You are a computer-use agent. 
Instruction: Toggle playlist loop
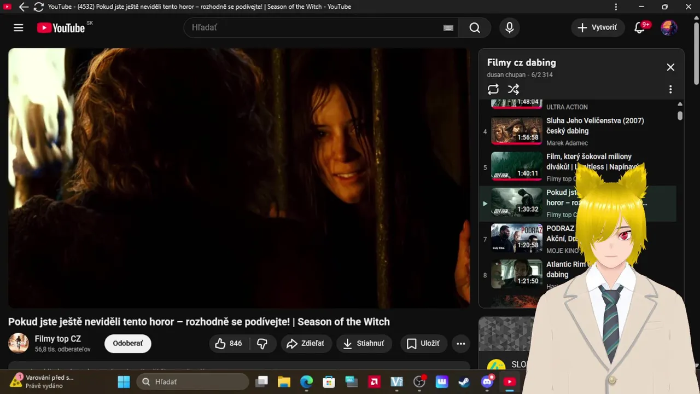click(x=493, y=89)
